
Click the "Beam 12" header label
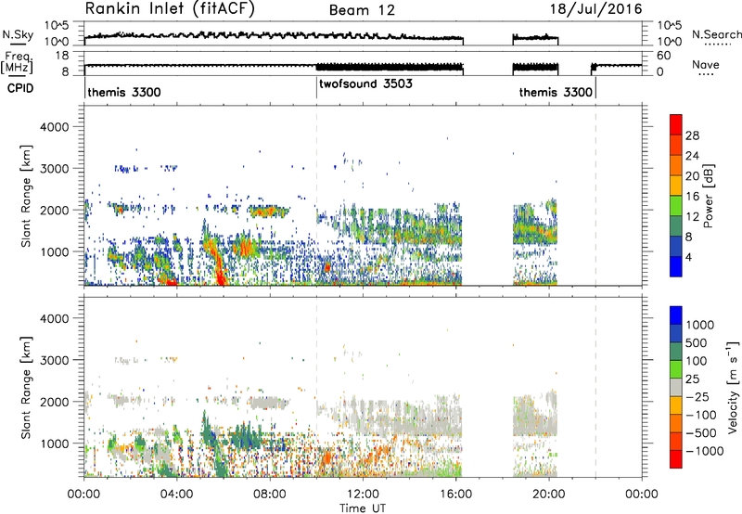pyautogui.click(x=362, y=10)
